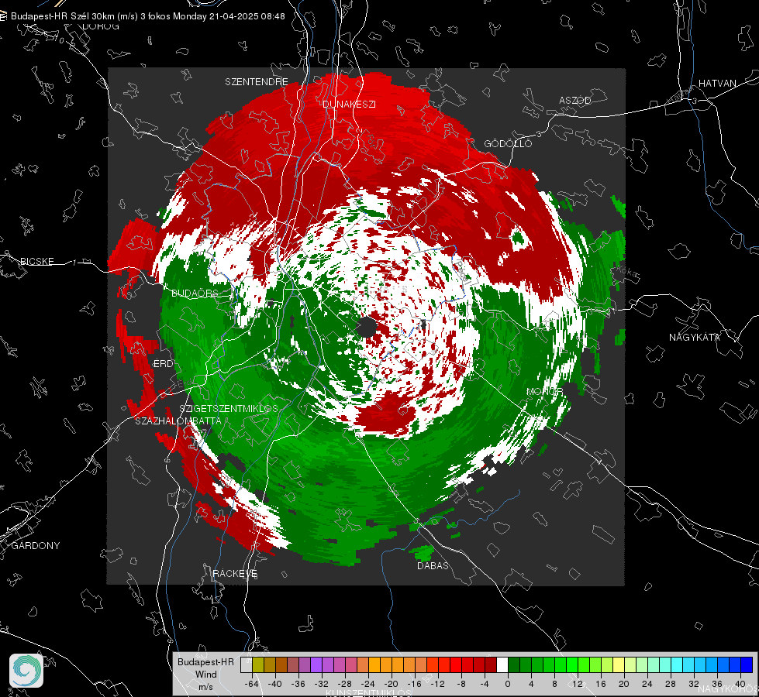Click the 28 legend scale value
Image resolution: width=759 pixels, height=697 pixels.
671,684
